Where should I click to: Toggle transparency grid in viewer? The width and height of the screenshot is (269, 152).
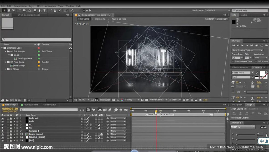[146, 100]
